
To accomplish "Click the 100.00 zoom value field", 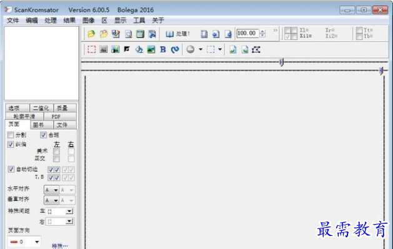I will click(247, 33).
